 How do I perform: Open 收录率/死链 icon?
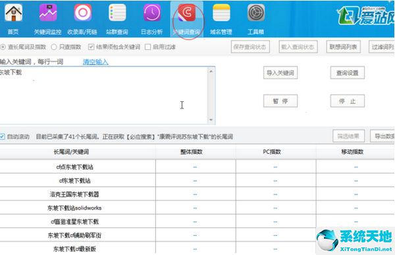point(83,13)
